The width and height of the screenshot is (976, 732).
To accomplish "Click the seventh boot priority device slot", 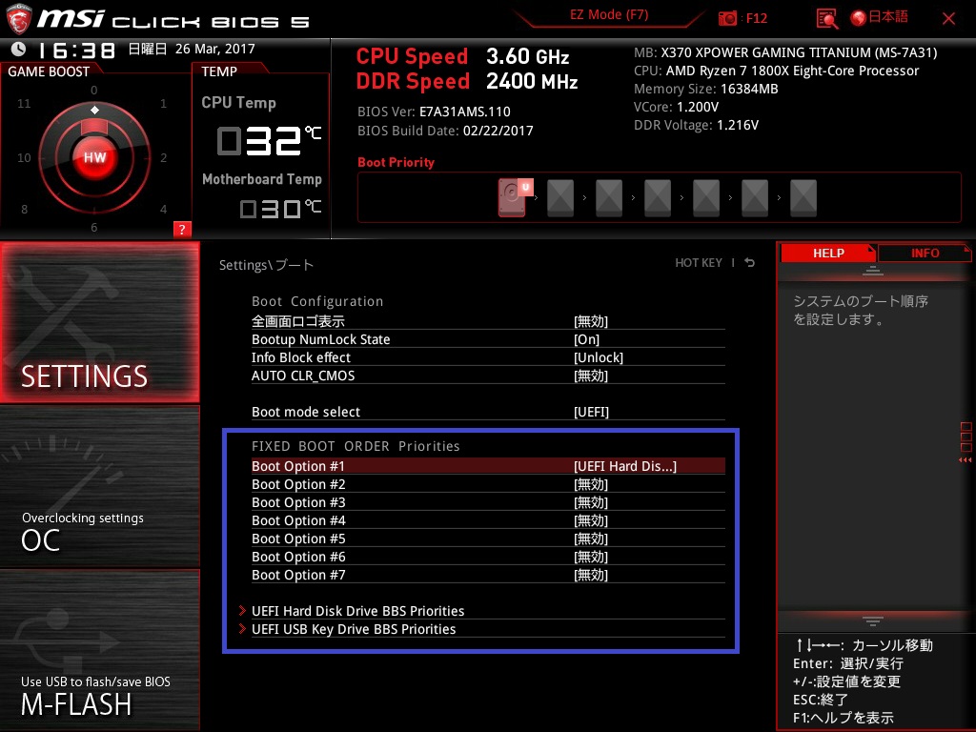I will click(803, 198).
